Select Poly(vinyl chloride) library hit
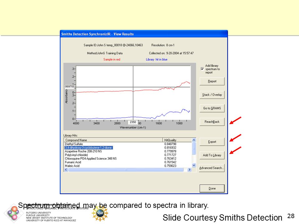This screenshot has width=299, height=224. tap(128, 155)
